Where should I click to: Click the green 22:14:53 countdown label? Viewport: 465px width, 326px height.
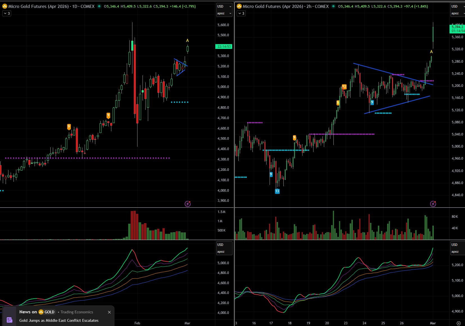click(x=224, y=47)
